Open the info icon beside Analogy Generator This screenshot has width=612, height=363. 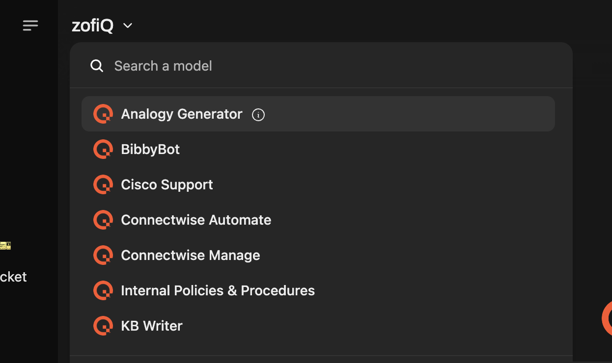(x=258, y=115)
